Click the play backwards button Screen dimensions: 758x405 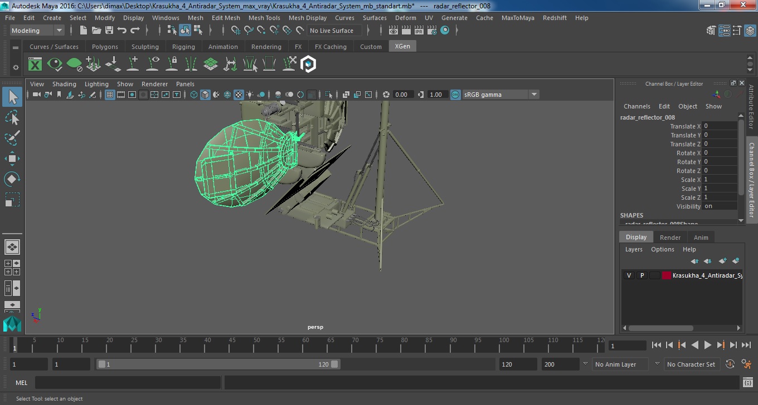(x=695, y=345)
